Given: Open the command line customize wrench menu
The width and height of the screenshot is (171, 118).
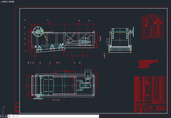Looking at the screenshot, I should click(x=6, y=116).
